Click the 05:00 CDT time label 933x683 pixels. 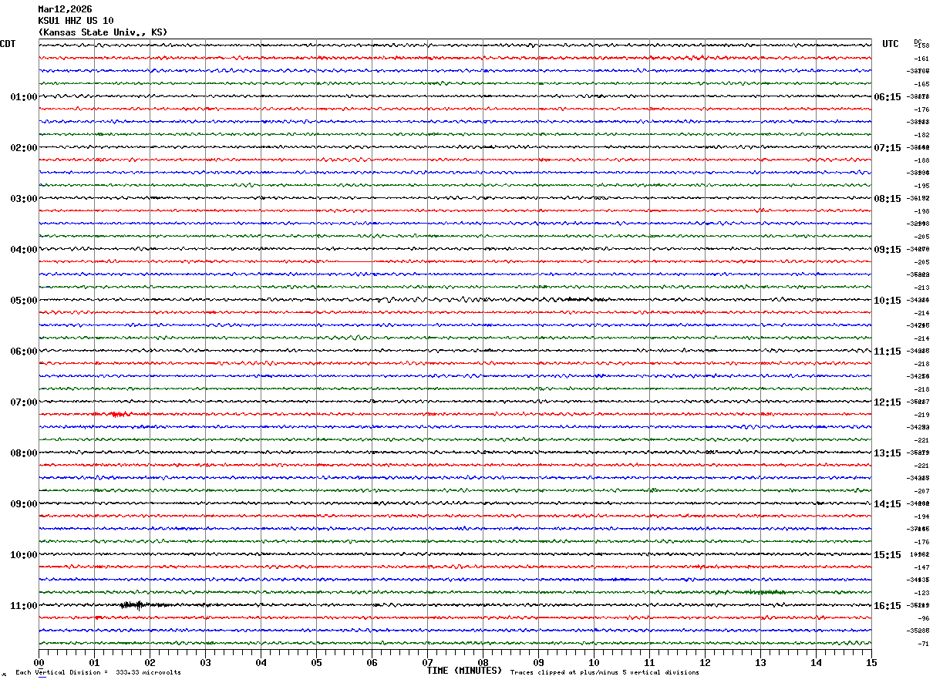tap(23, 301)
